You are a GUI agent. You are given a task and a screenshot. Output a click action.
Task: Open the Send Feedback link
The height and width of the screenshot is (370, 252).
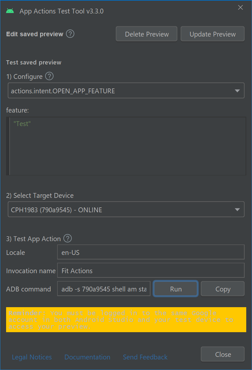click(145, 357)
